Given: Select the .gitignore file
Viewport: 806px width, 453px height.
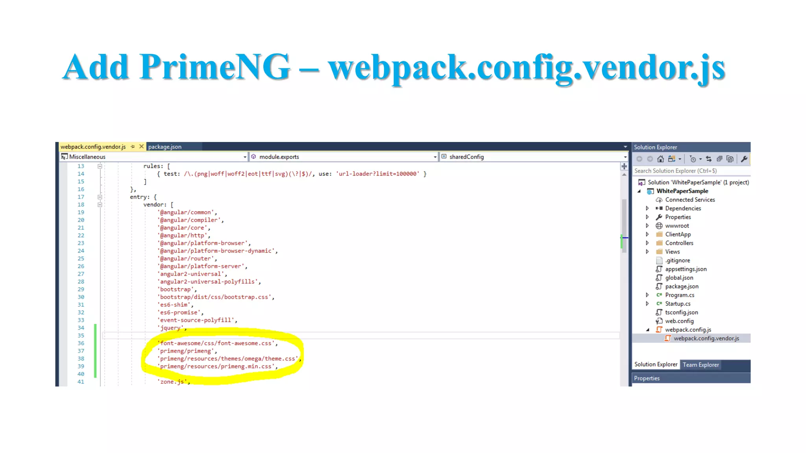Looking at the screenshot, I should [x=677, y=260].
